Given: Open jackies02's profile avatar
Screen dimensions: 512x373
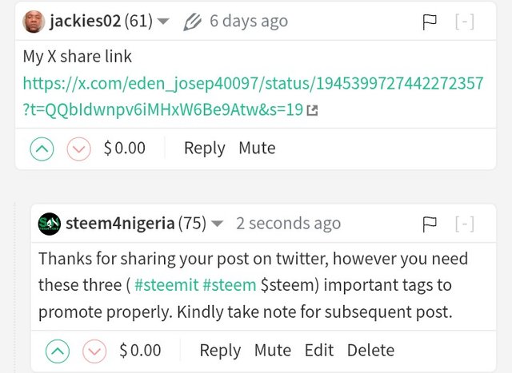Looking at the screenshot, I should [x=34, y=22].
